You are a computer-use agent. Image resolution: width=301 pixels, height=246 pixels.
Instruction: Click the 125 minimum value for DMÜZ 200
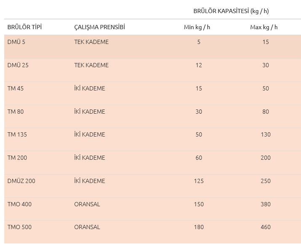point(199,181)
